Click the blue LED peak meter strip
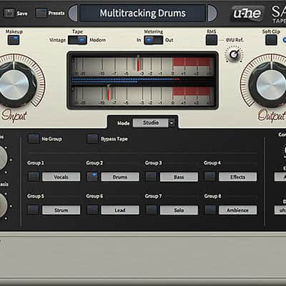The image size is (286, 286). tap(142, 81)
